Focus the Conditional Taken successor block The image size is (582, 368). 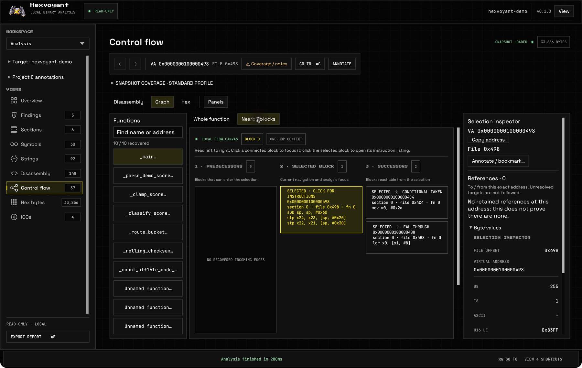(407, 202)
